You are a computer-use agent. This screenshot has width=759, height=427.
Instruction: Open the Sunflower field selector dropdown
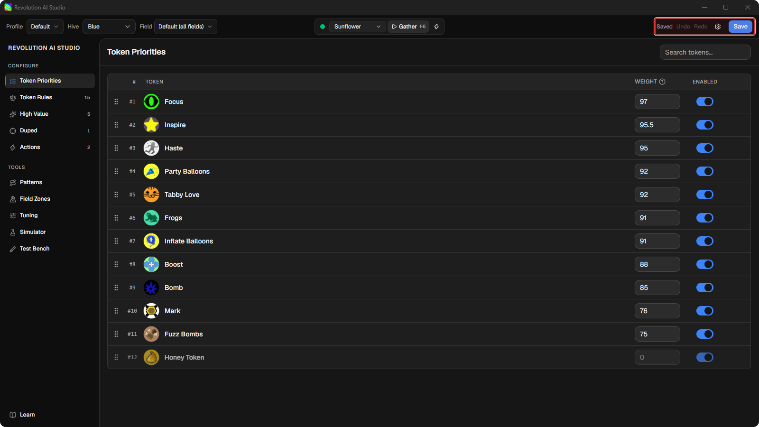point(358,27)
